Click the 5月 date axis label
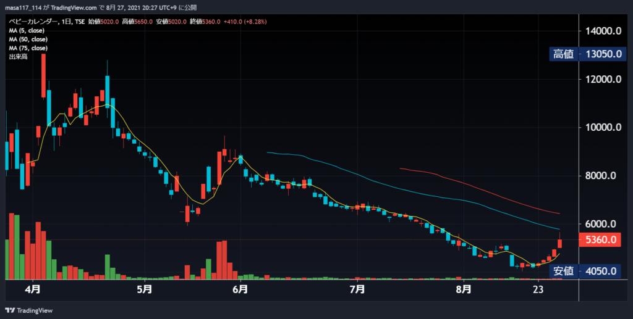 tap(144, 289)
